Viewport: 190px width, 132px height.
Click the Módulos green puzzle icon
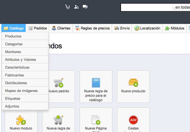tap(167, 28)
